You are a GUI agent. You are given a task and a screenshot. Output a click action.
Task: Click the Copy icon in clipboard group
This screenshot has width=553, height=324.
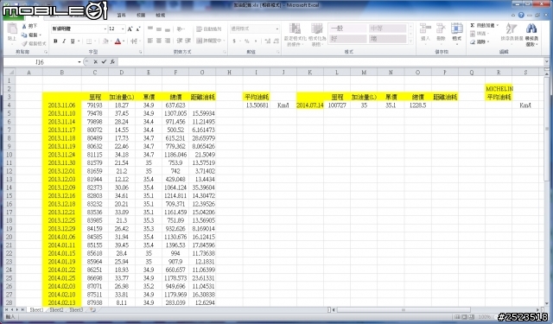coord(24,35)
